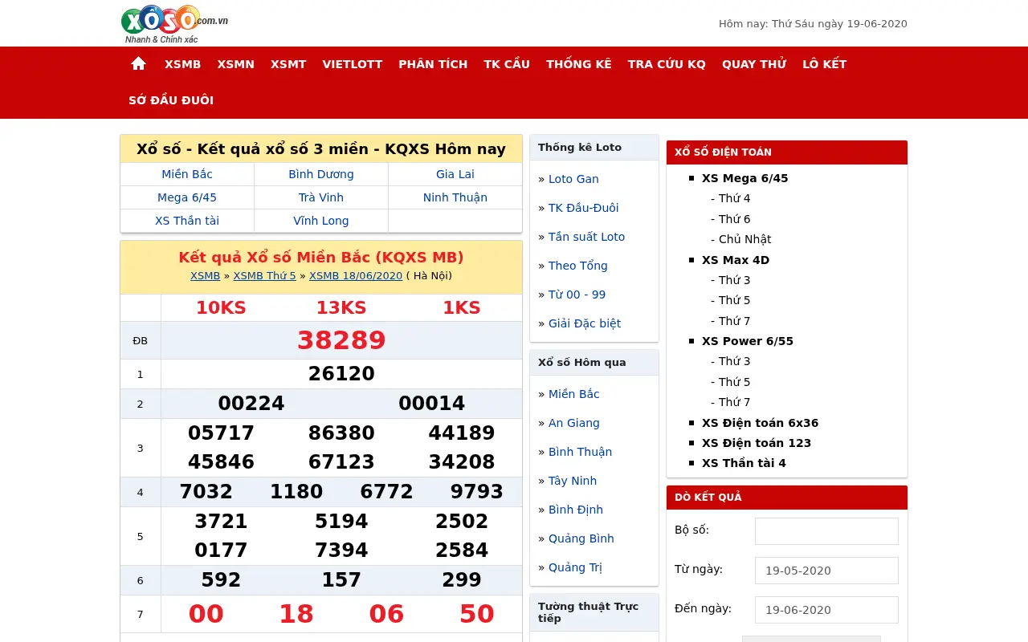This screenshot has width=1028, height=642.
Task: Open Miền Bắc in today's results table
Action: pyautogui.click(x=187, y=174)
